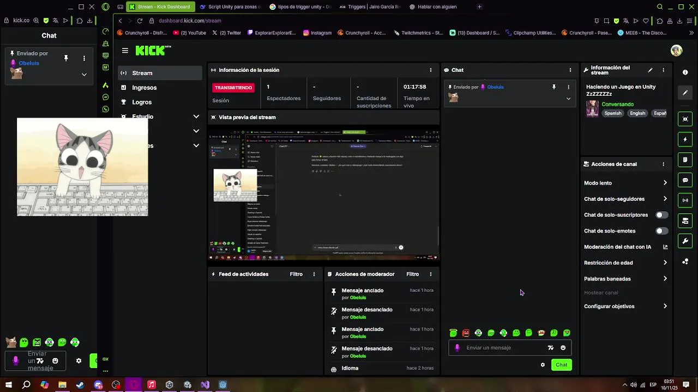698x392 pixels.
Task: Open Modo lento settings arrow
Action: 665,183
